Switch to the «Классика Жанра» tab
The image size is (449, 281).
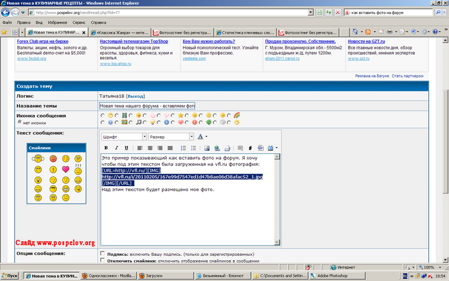point(120,33)
